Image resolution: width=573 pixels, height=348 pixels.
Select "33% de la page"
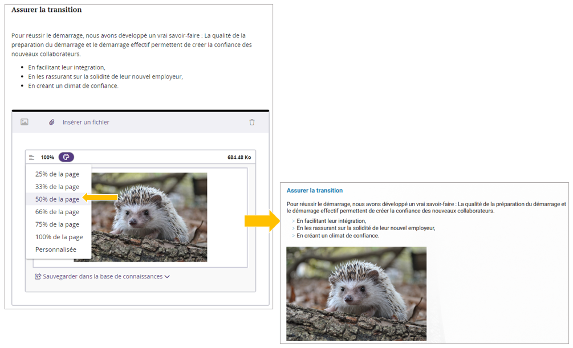click(x=57, y=187)
